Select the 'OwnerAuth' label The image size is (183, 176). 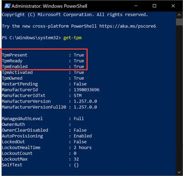(x=13, y=124)
